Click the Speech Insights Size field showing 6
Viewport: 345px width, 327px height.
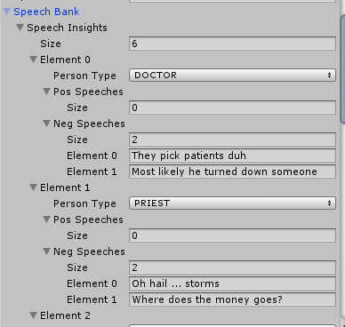pos(232,44)
